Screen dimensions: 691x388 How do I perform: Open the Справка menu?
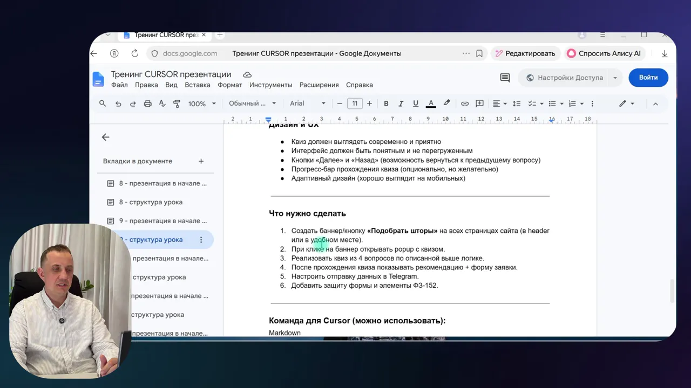360,85
